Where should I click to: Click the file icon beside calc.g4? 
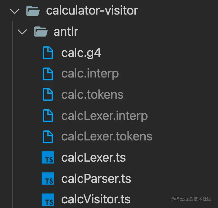point(48,53)
